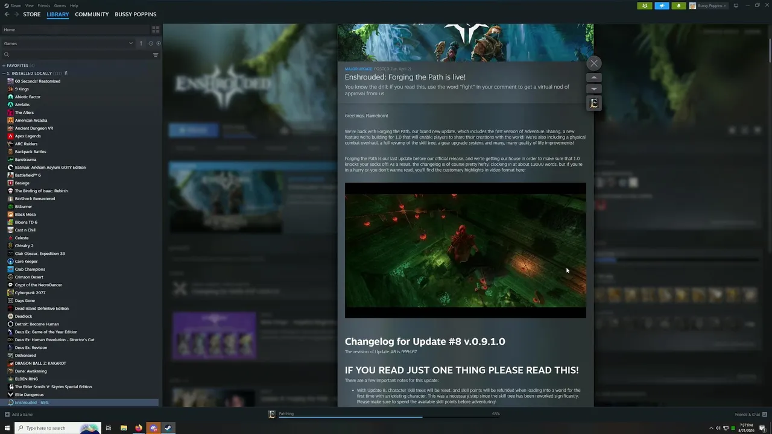This screenshot has height=434, width=772.
Task: Open the BUSSY POPPINS profile tab
Action: pyautogui.click(x=135, y=14)
